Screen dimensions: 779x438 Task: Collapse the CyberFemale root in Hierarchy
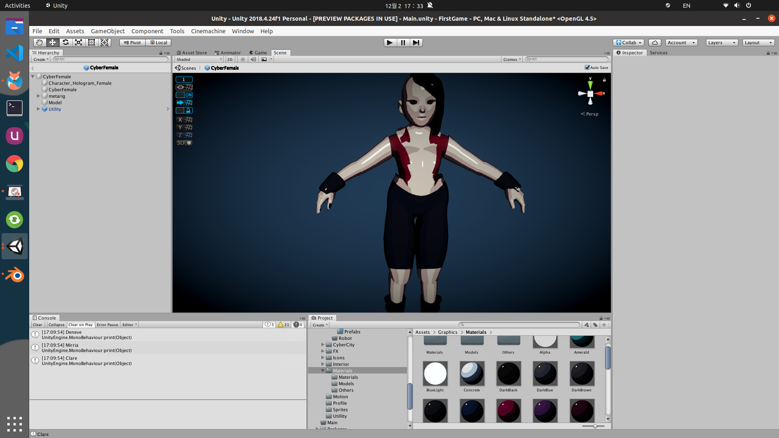tap(33, 77)
